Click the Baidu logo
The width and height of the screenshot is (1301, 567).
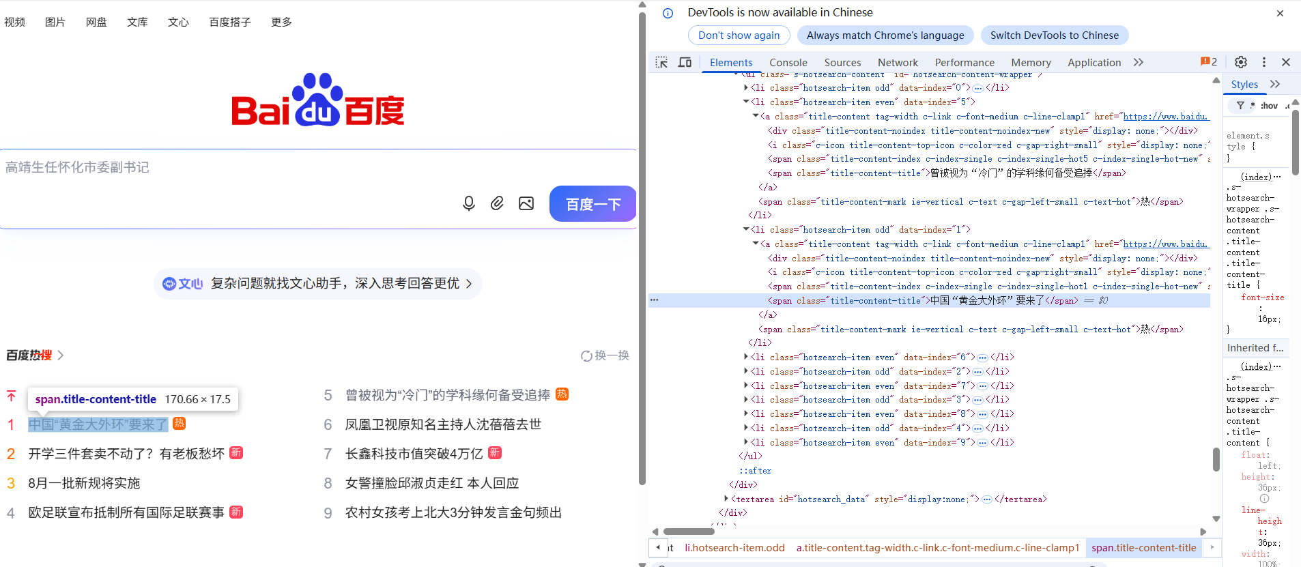(318, 100)
